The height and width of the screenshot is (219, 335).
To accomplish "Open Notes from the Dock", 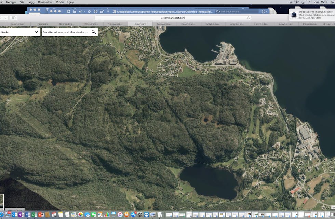I will [61, 215].
